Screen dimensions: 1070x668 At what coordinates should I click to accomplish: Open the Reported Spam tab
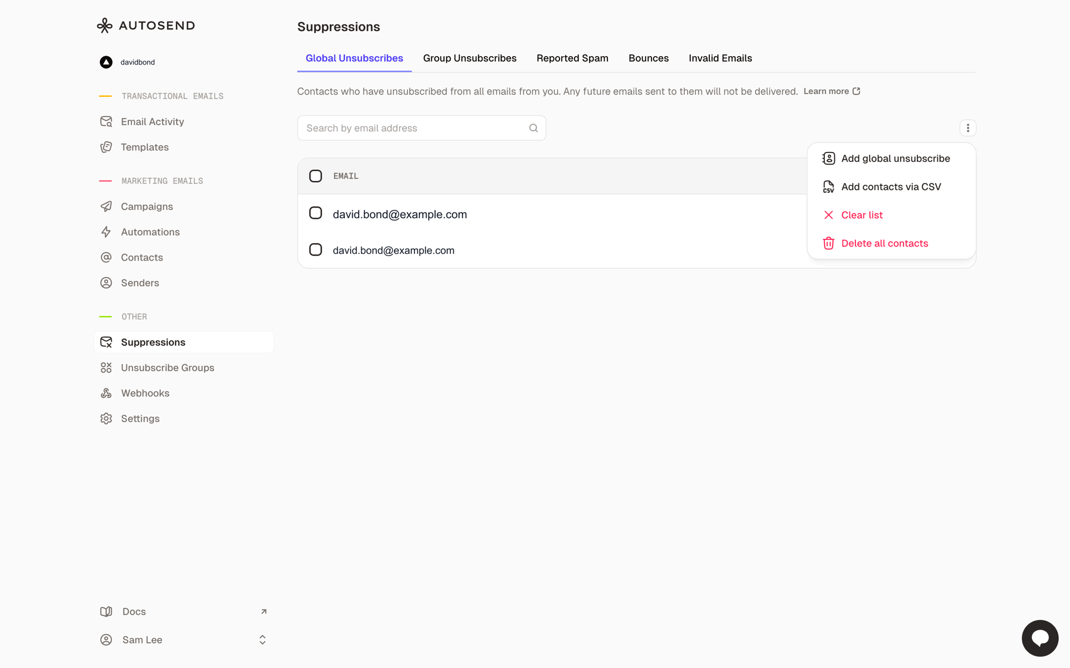572,58
